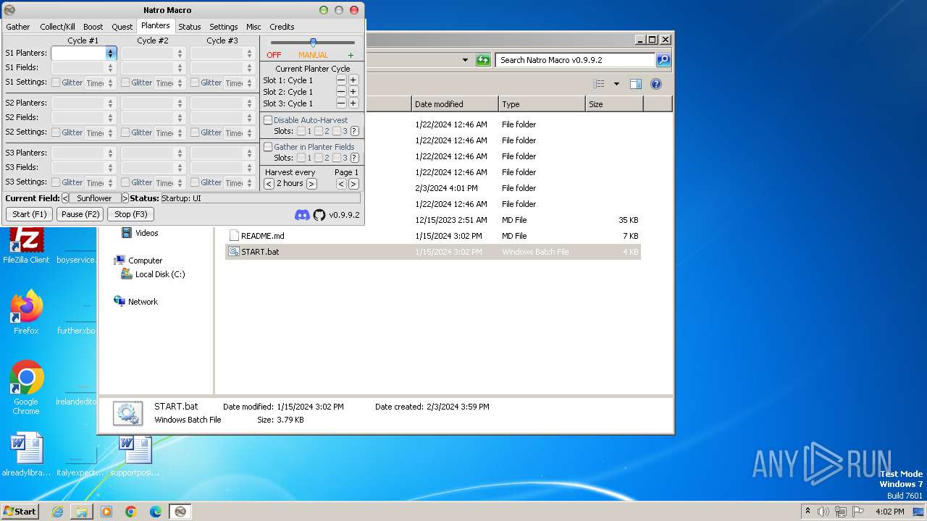Viewport: 927px width, 521px height.
Task: Toggle S2 Cycle #1 Glitter checkbox
Action: coord(56,132)
